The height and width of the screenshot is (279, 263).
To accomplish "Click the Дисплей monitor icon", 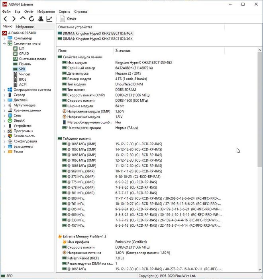I will [10, 100].
